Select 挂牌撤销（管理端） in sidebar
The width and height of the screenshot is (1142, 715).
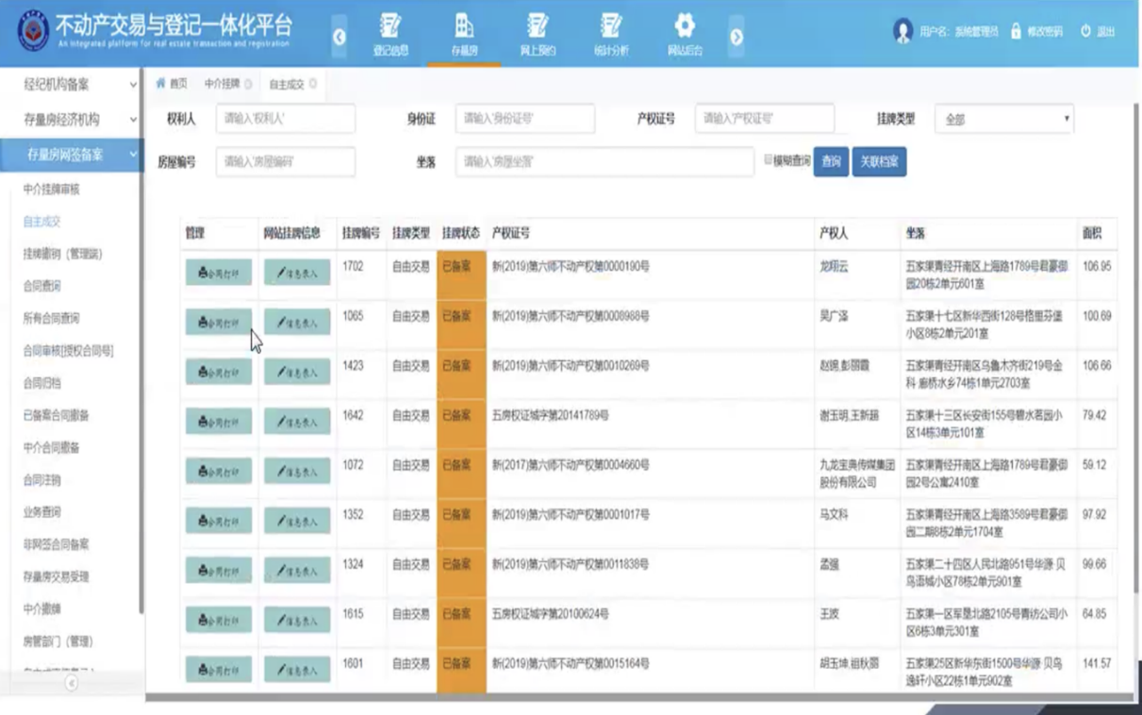62,254
